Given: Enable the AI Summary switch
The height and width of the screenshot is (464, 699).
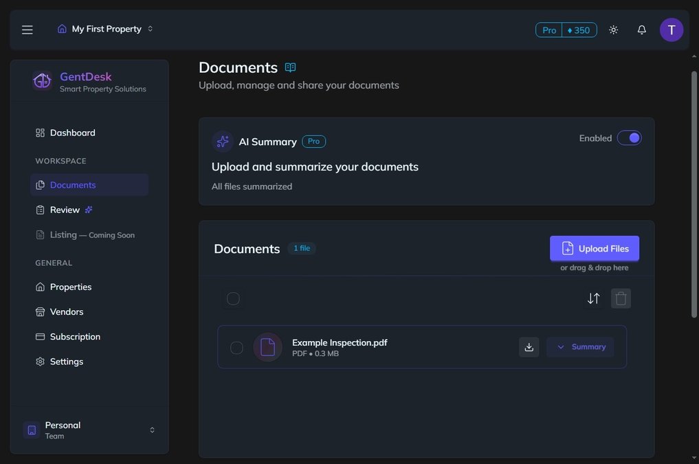Looking at the screenshot, I should [629, 137].
